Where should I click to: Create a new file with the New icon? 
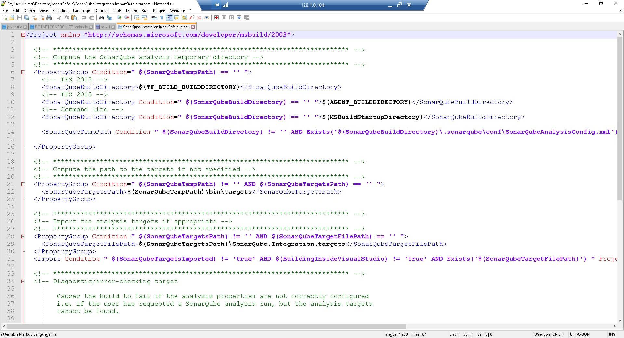[5, 18]
